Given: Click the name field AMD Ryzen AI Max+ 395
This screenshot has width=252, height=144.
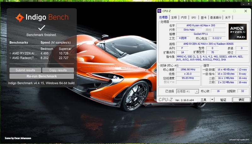Looking at the screenshot, I should point(201,26).
